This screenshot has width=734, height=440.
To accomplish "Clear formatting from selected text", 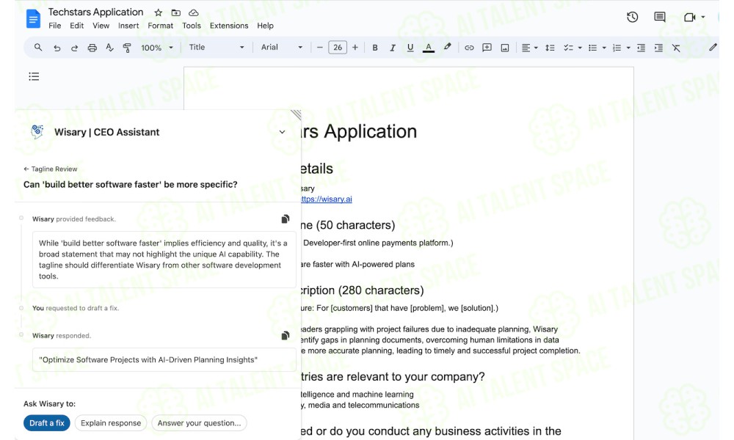I will (x=676, y=48).
